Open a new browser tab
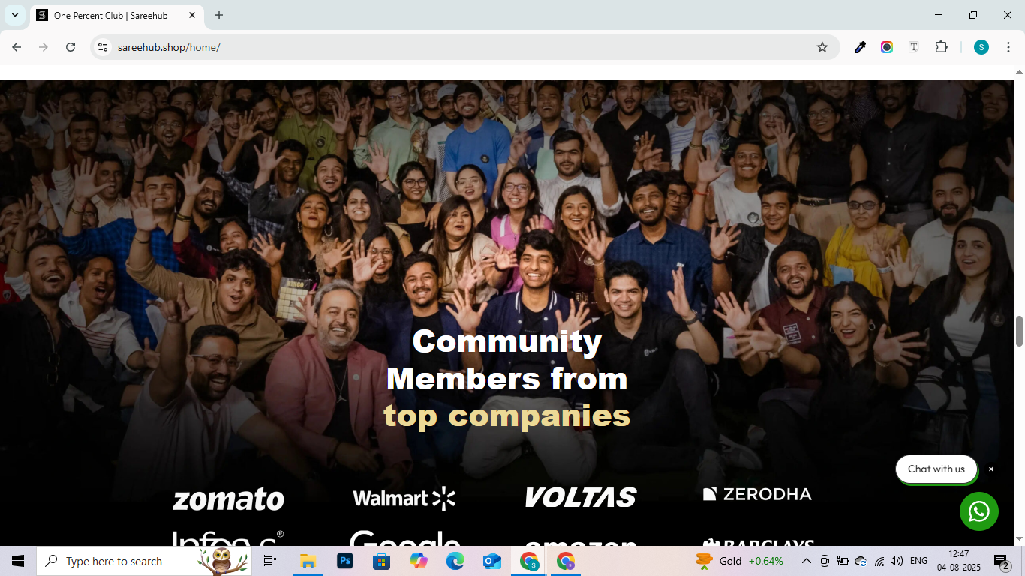This screenshot has width=1025, height=576. [219, 15]
